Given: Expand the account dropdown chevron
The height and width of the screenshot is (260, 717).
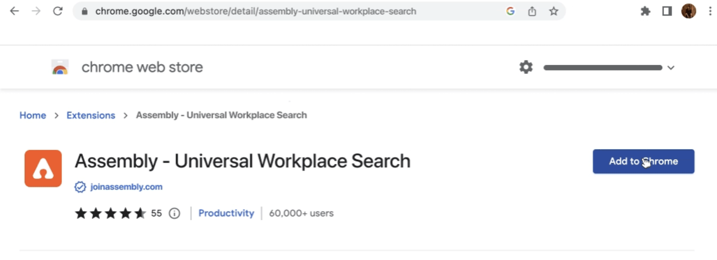Looking at the screenshot, I should point(671,68).
